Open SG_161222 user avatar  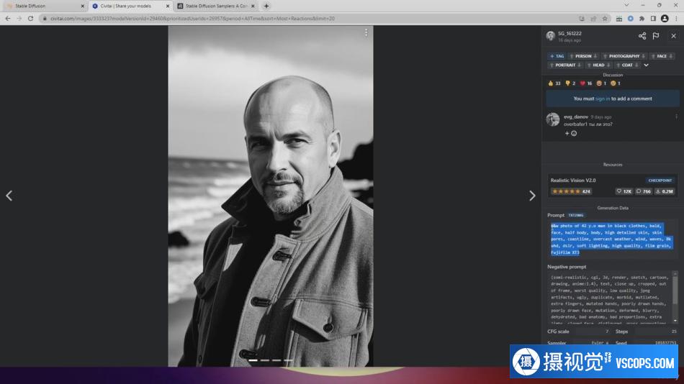tap(551, 36)
